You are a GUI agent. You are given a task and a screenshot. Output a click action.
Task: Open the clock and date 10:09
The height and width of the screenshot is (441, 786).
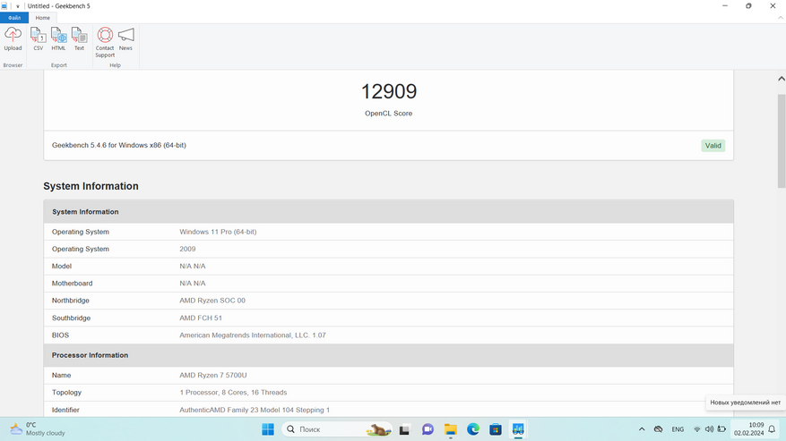coord(749,429)
